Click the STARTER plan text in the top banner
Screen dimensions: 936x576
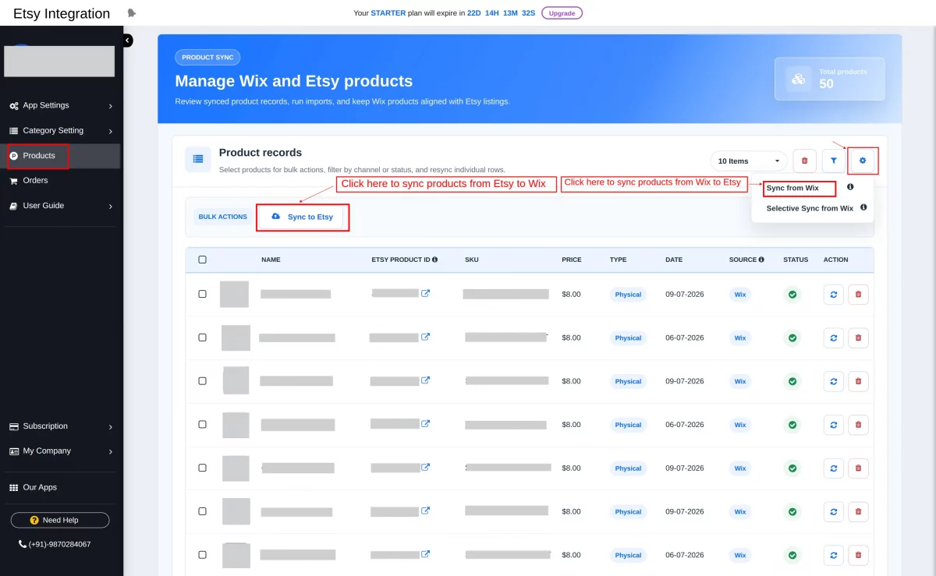[388, 13]
